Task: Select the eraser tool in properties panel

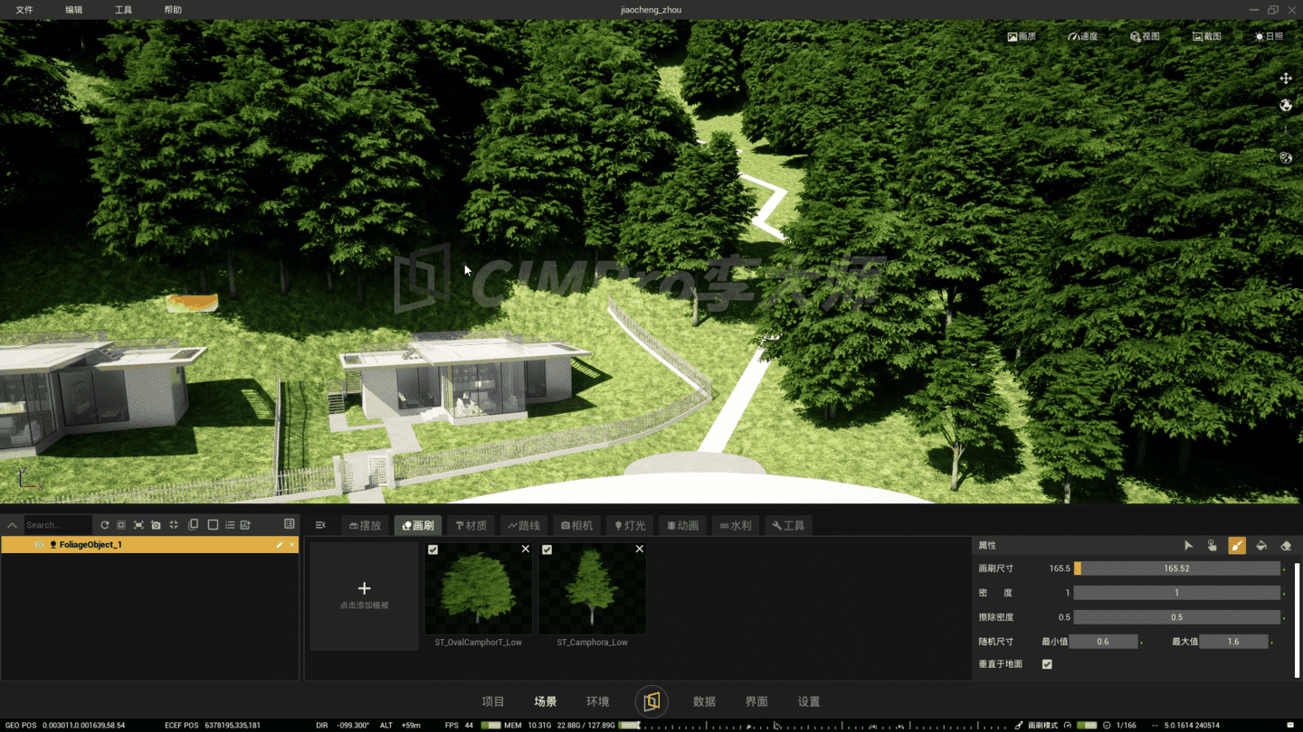Action: coord(1286,546)
